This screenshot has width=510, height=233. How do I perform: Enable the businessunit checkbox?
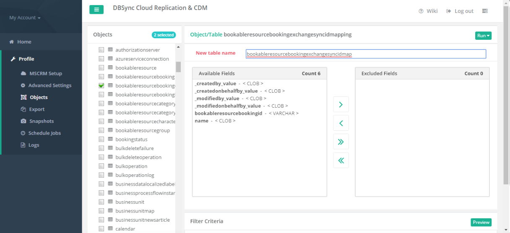tap(101, 202)
